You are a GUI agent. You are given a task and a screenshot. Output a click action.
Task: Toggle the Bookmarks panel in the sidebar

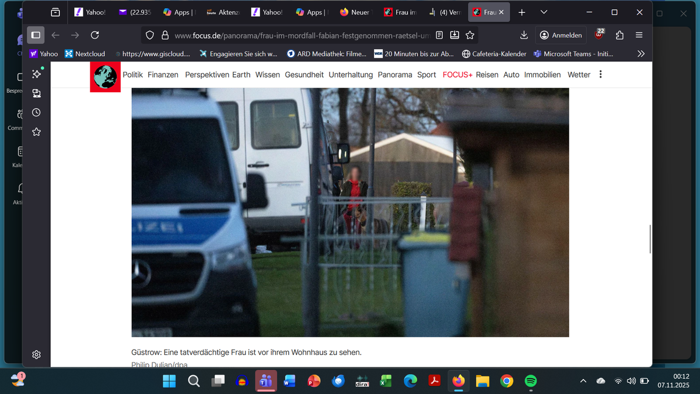pyautogui.click(x=36, y=131)
